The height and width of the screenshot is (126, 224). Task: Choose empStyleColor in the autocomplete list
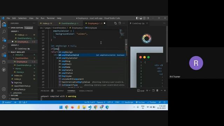(x=92, y=58)
